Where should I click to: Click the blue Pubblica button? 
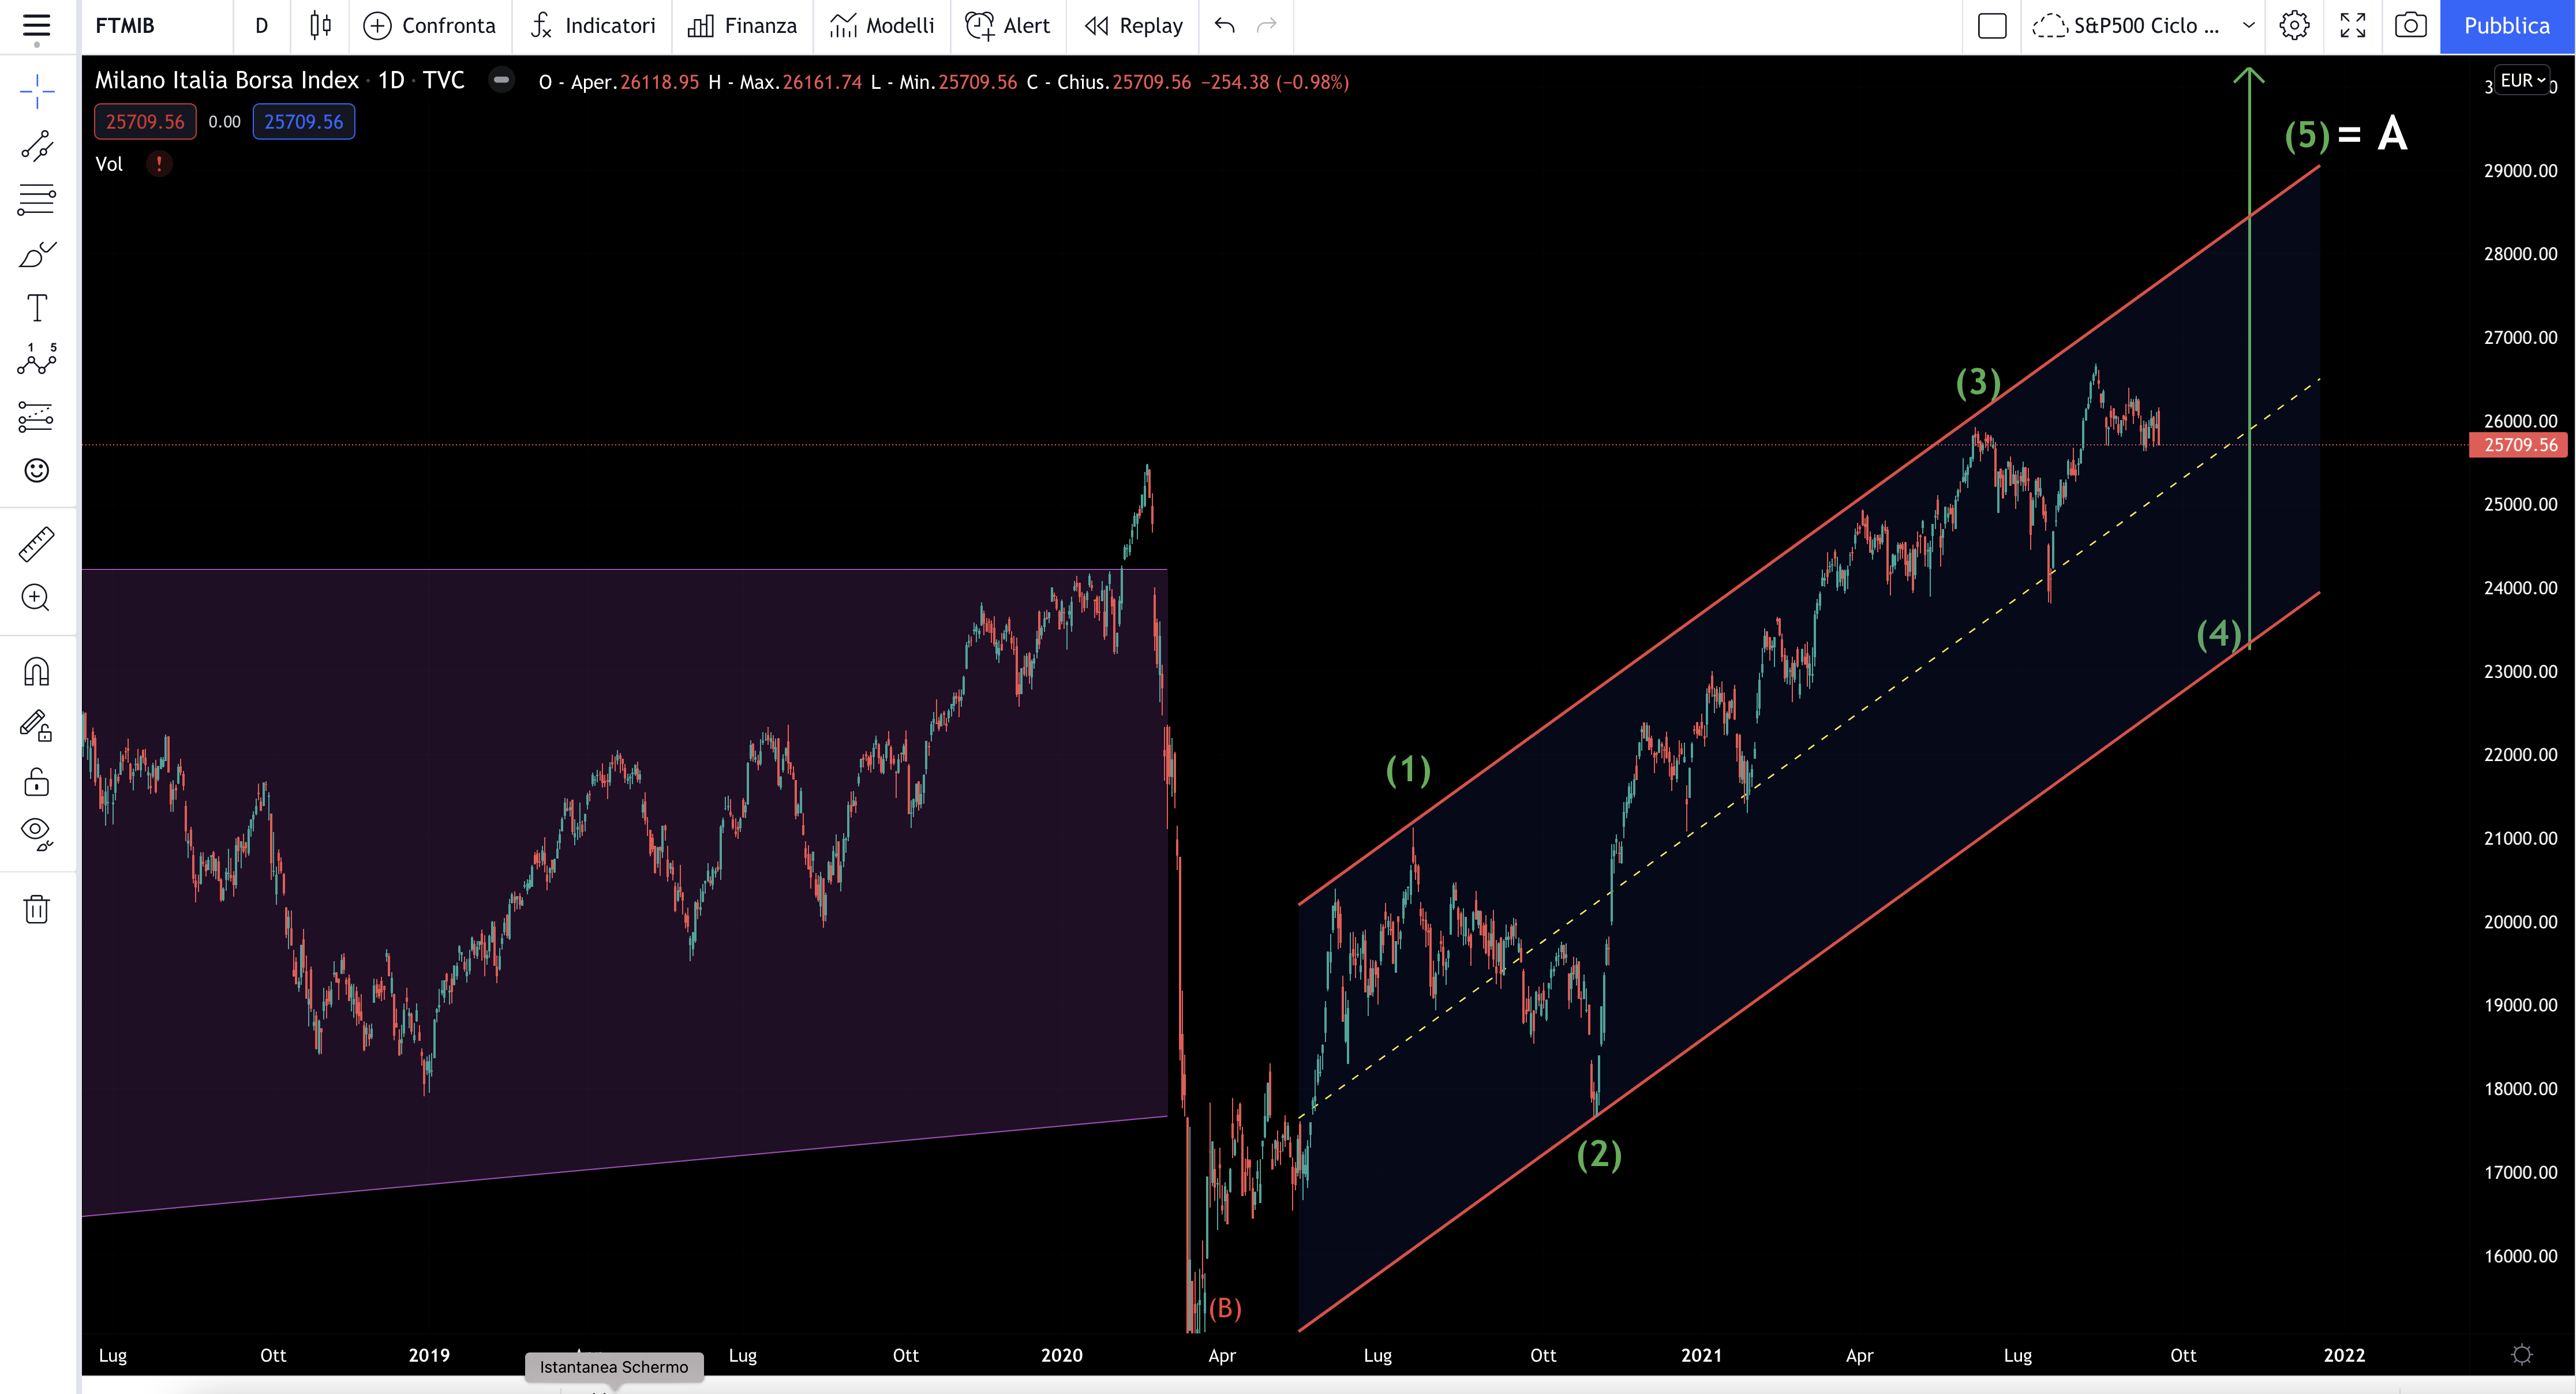coord(2507,26)
